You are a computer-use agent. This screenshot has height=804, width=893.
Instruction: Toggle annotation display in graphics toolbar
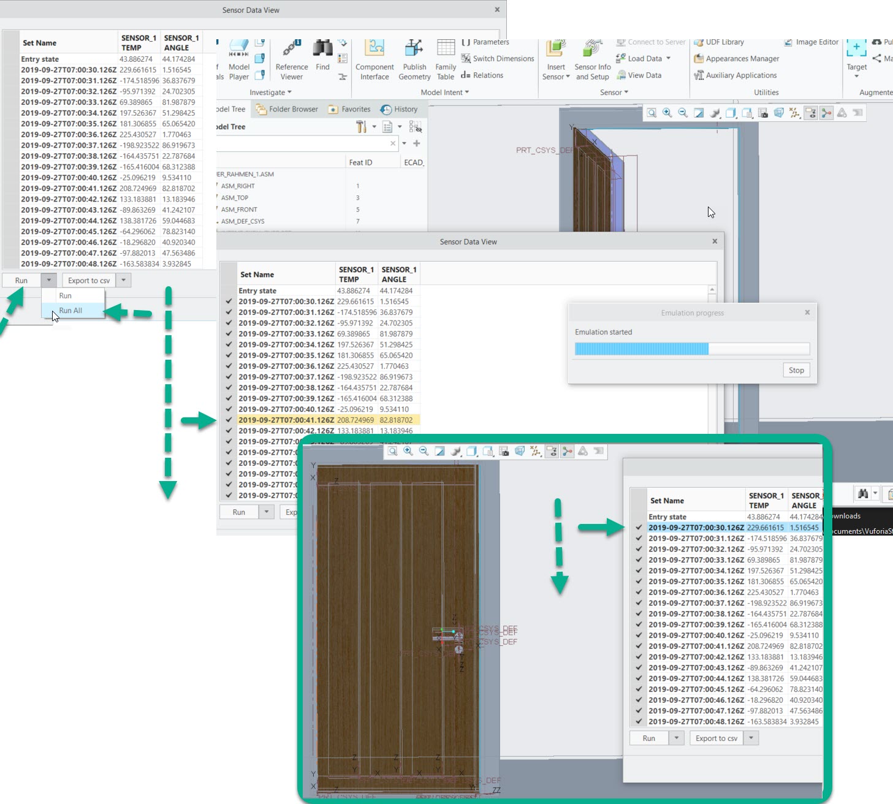811,113
